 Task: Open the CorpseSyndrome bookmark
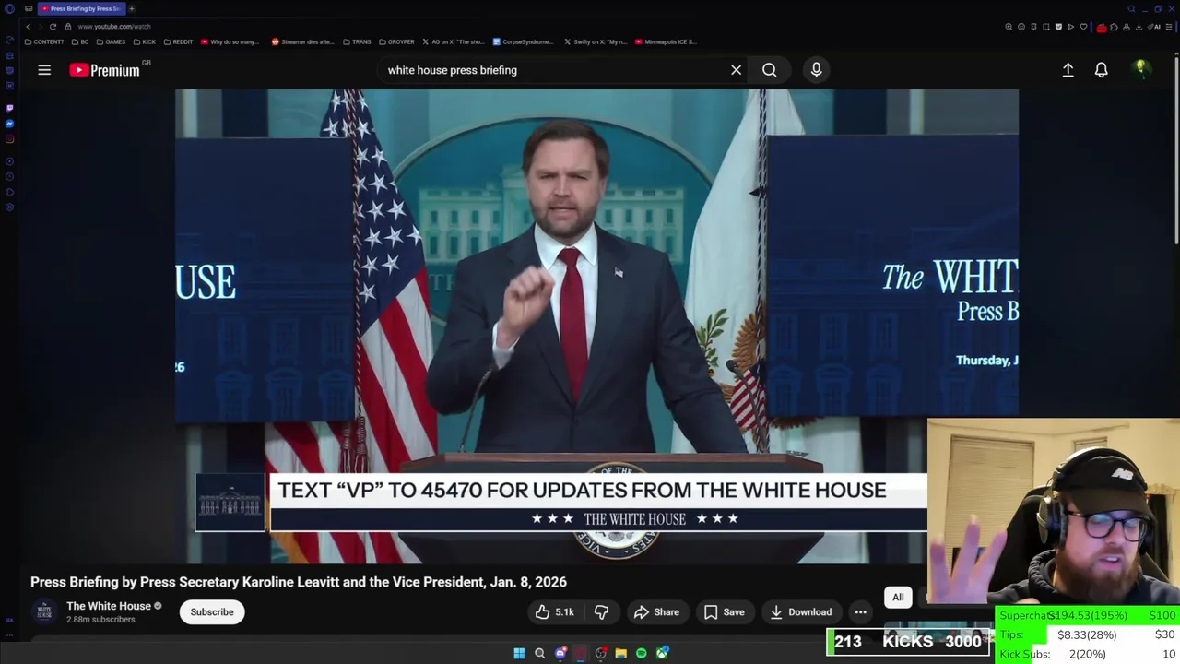tap(523, 41)
